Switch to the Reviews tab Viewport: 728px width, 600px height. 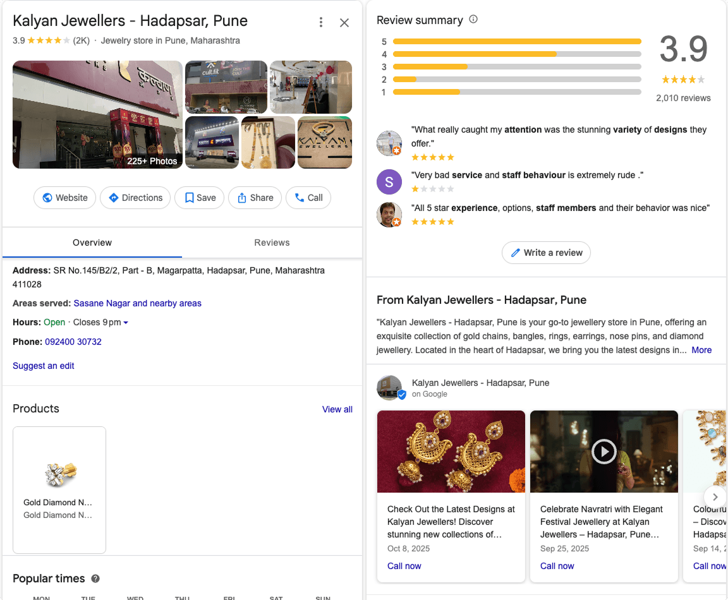click(x=272, y=243)
